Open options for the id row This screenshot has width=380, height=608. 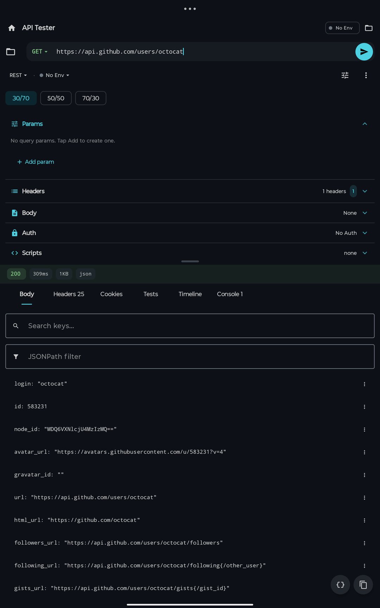365,407
